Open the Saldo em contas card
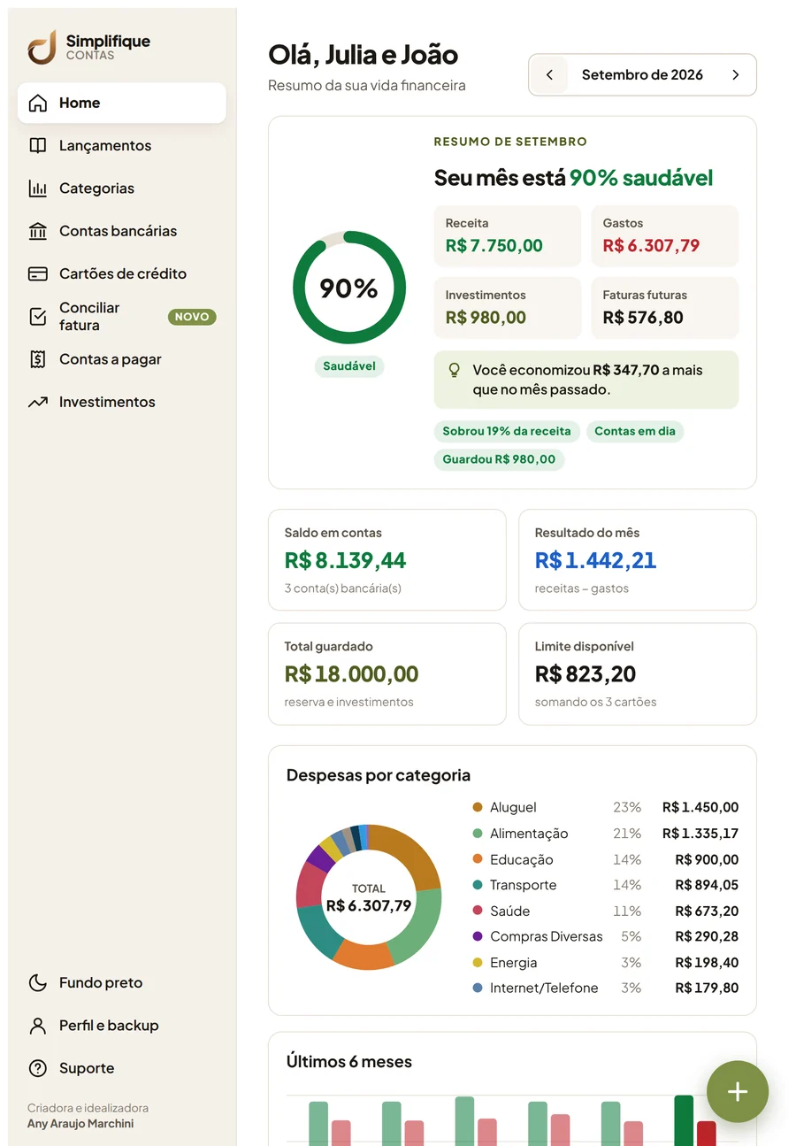 387,560
